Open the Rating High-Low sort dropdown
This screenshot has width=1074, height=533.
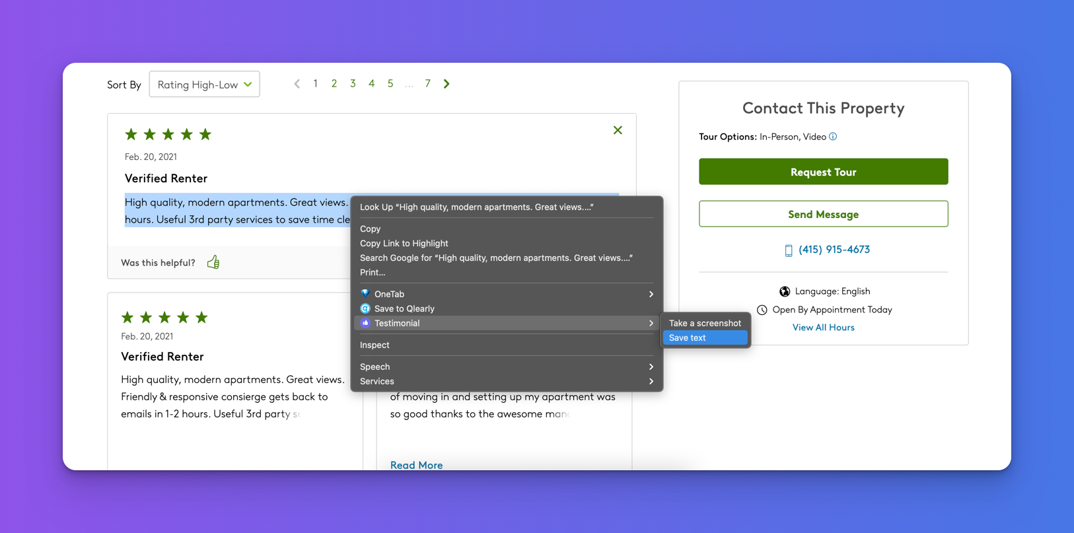(204, 85)
